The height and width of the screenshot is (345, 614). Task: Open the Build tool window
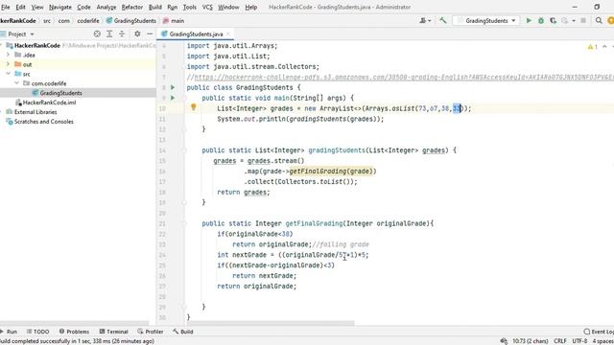(x=183, y=332)
